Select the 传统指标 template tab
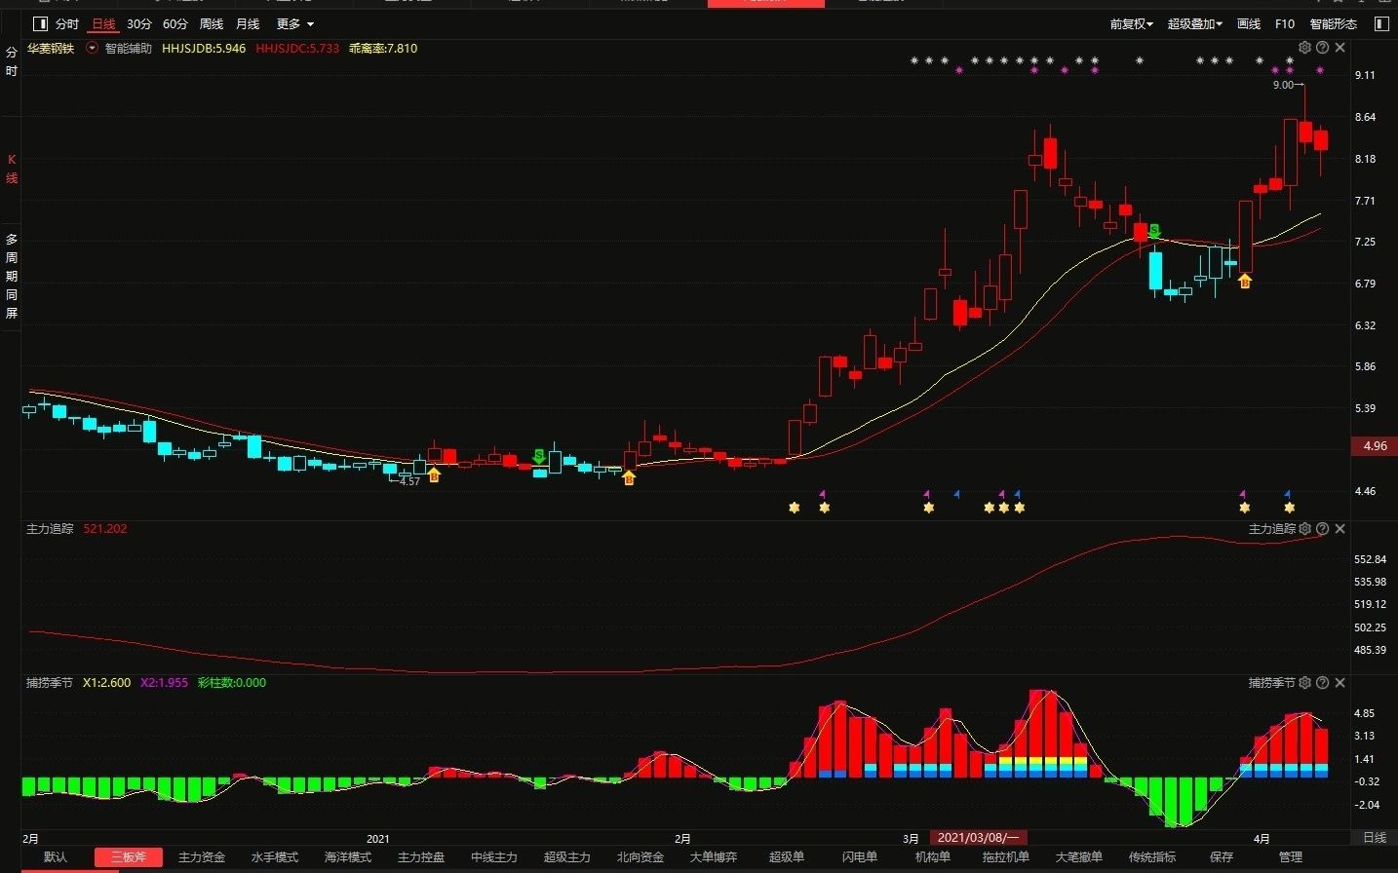 pyautogui.click(x=1152, y=857)
